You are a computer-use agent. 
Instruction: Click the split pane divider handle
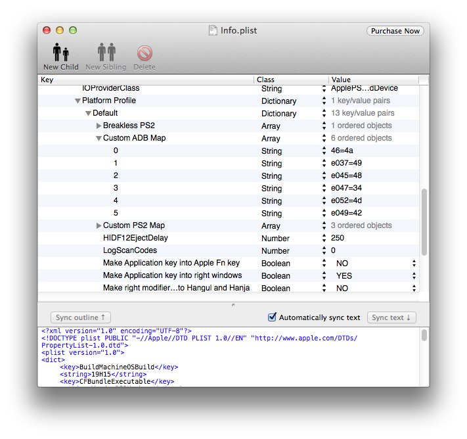point(233,304)
